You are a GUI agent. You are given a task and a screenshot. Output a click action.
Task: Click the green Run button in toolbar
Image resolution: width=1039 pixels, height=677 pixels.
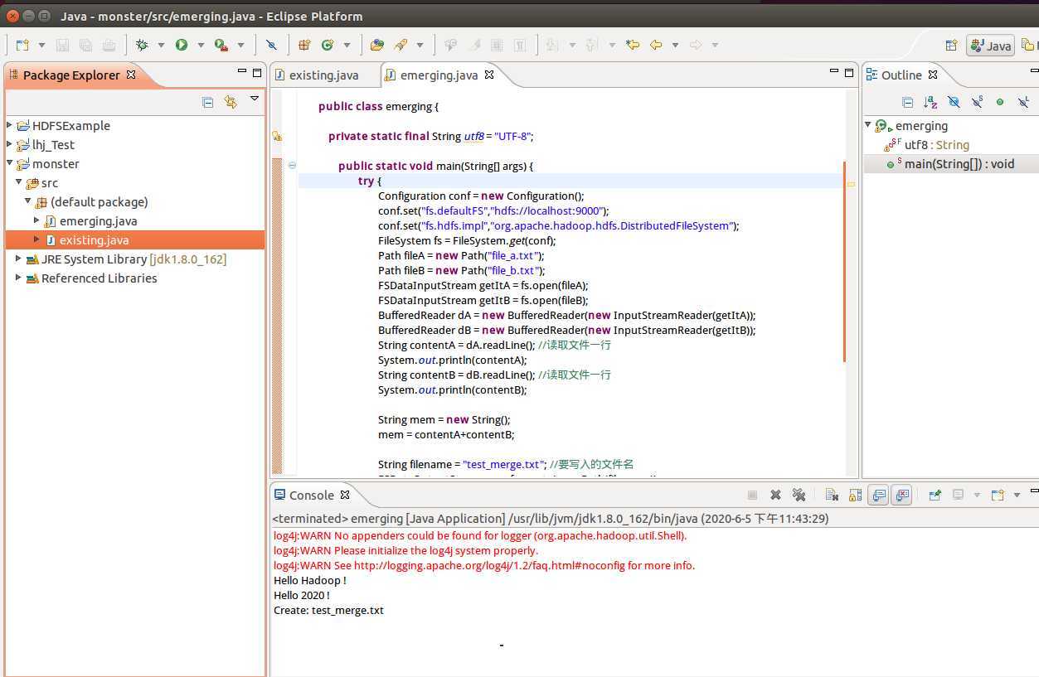point(182,45)
